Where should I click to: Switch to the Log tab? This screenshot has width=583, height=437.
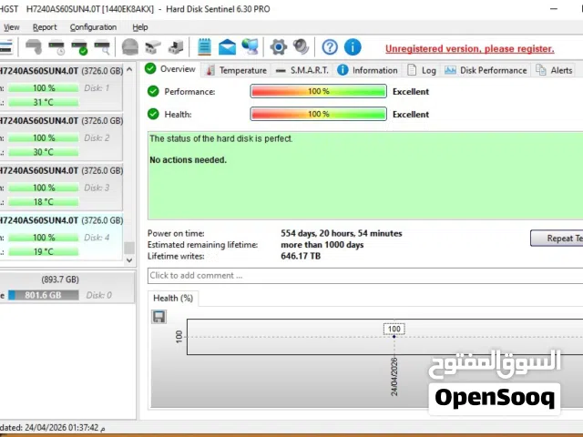422,70
